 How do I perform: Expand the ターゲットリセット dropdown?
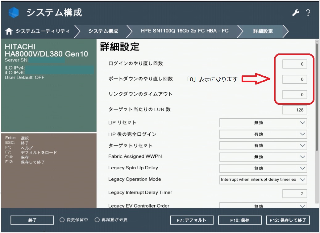pyautogui.click(x=263, y=146)
